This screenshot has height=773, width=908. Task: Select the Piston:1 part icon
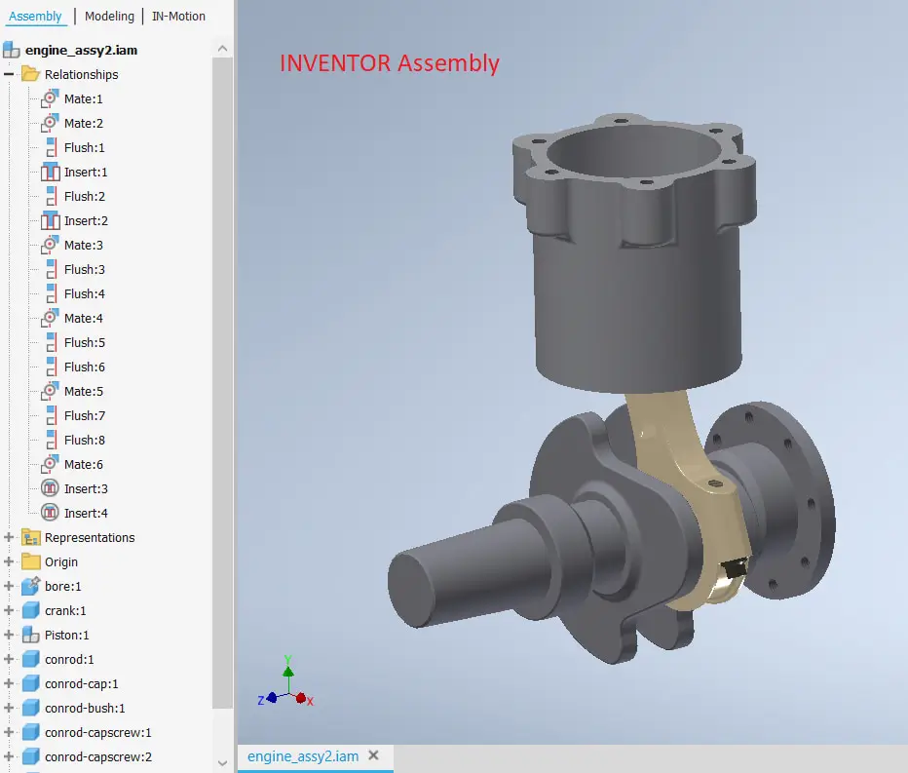(29, 635)
